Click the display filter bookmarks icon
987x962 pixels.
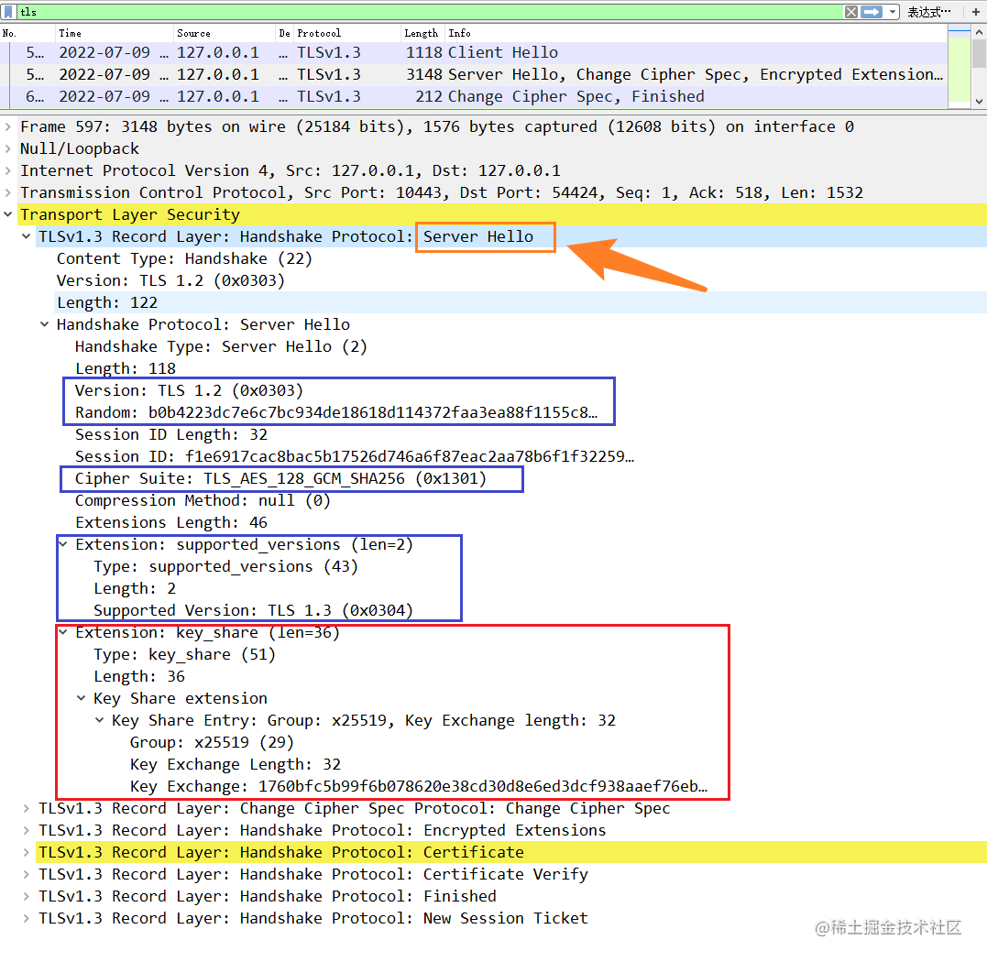[9, 12]
